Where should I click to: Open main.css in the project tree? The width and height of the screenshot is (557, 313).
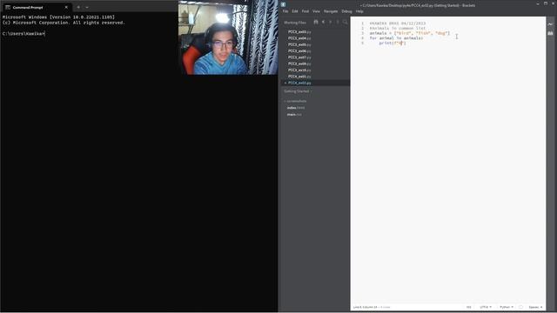pyautogui.click(x=294, y=114)
